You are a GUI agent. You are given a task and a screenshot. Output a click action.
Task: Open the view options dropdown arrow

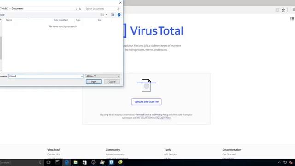(x=106, y=15)
